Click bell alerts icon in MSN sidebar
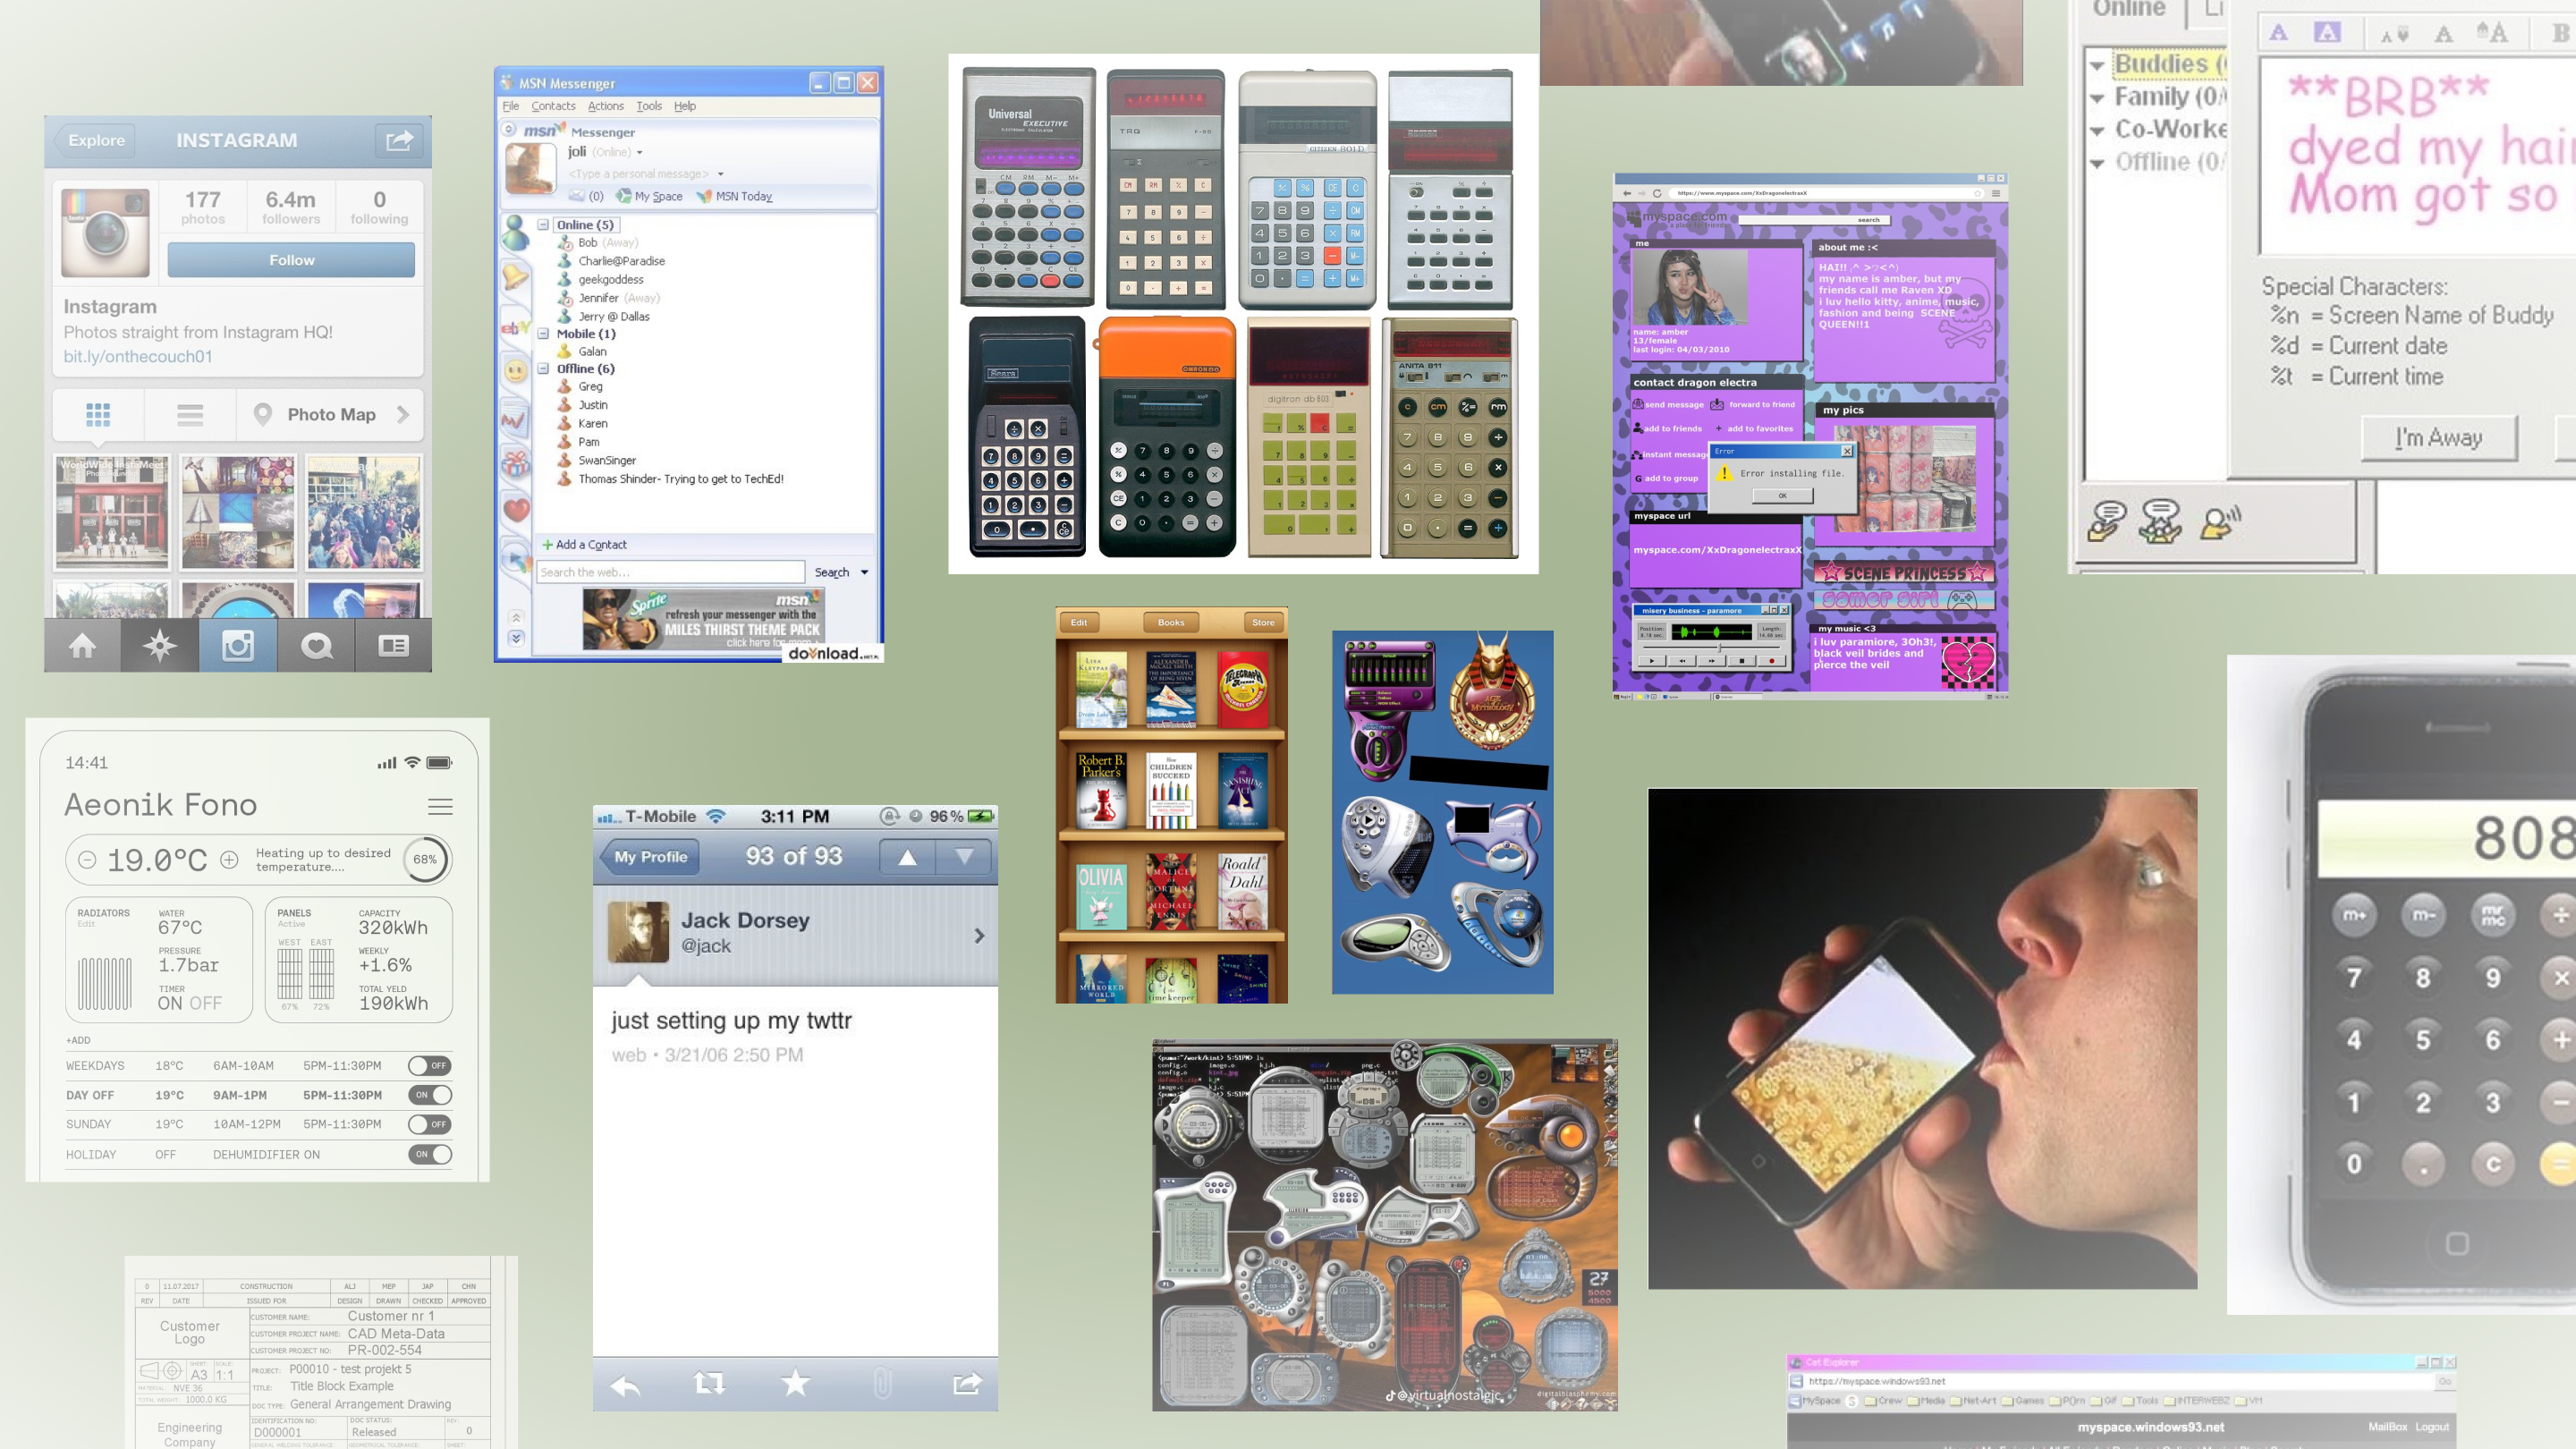The height and width of the screenshot is (1449, 2576). 515,277
